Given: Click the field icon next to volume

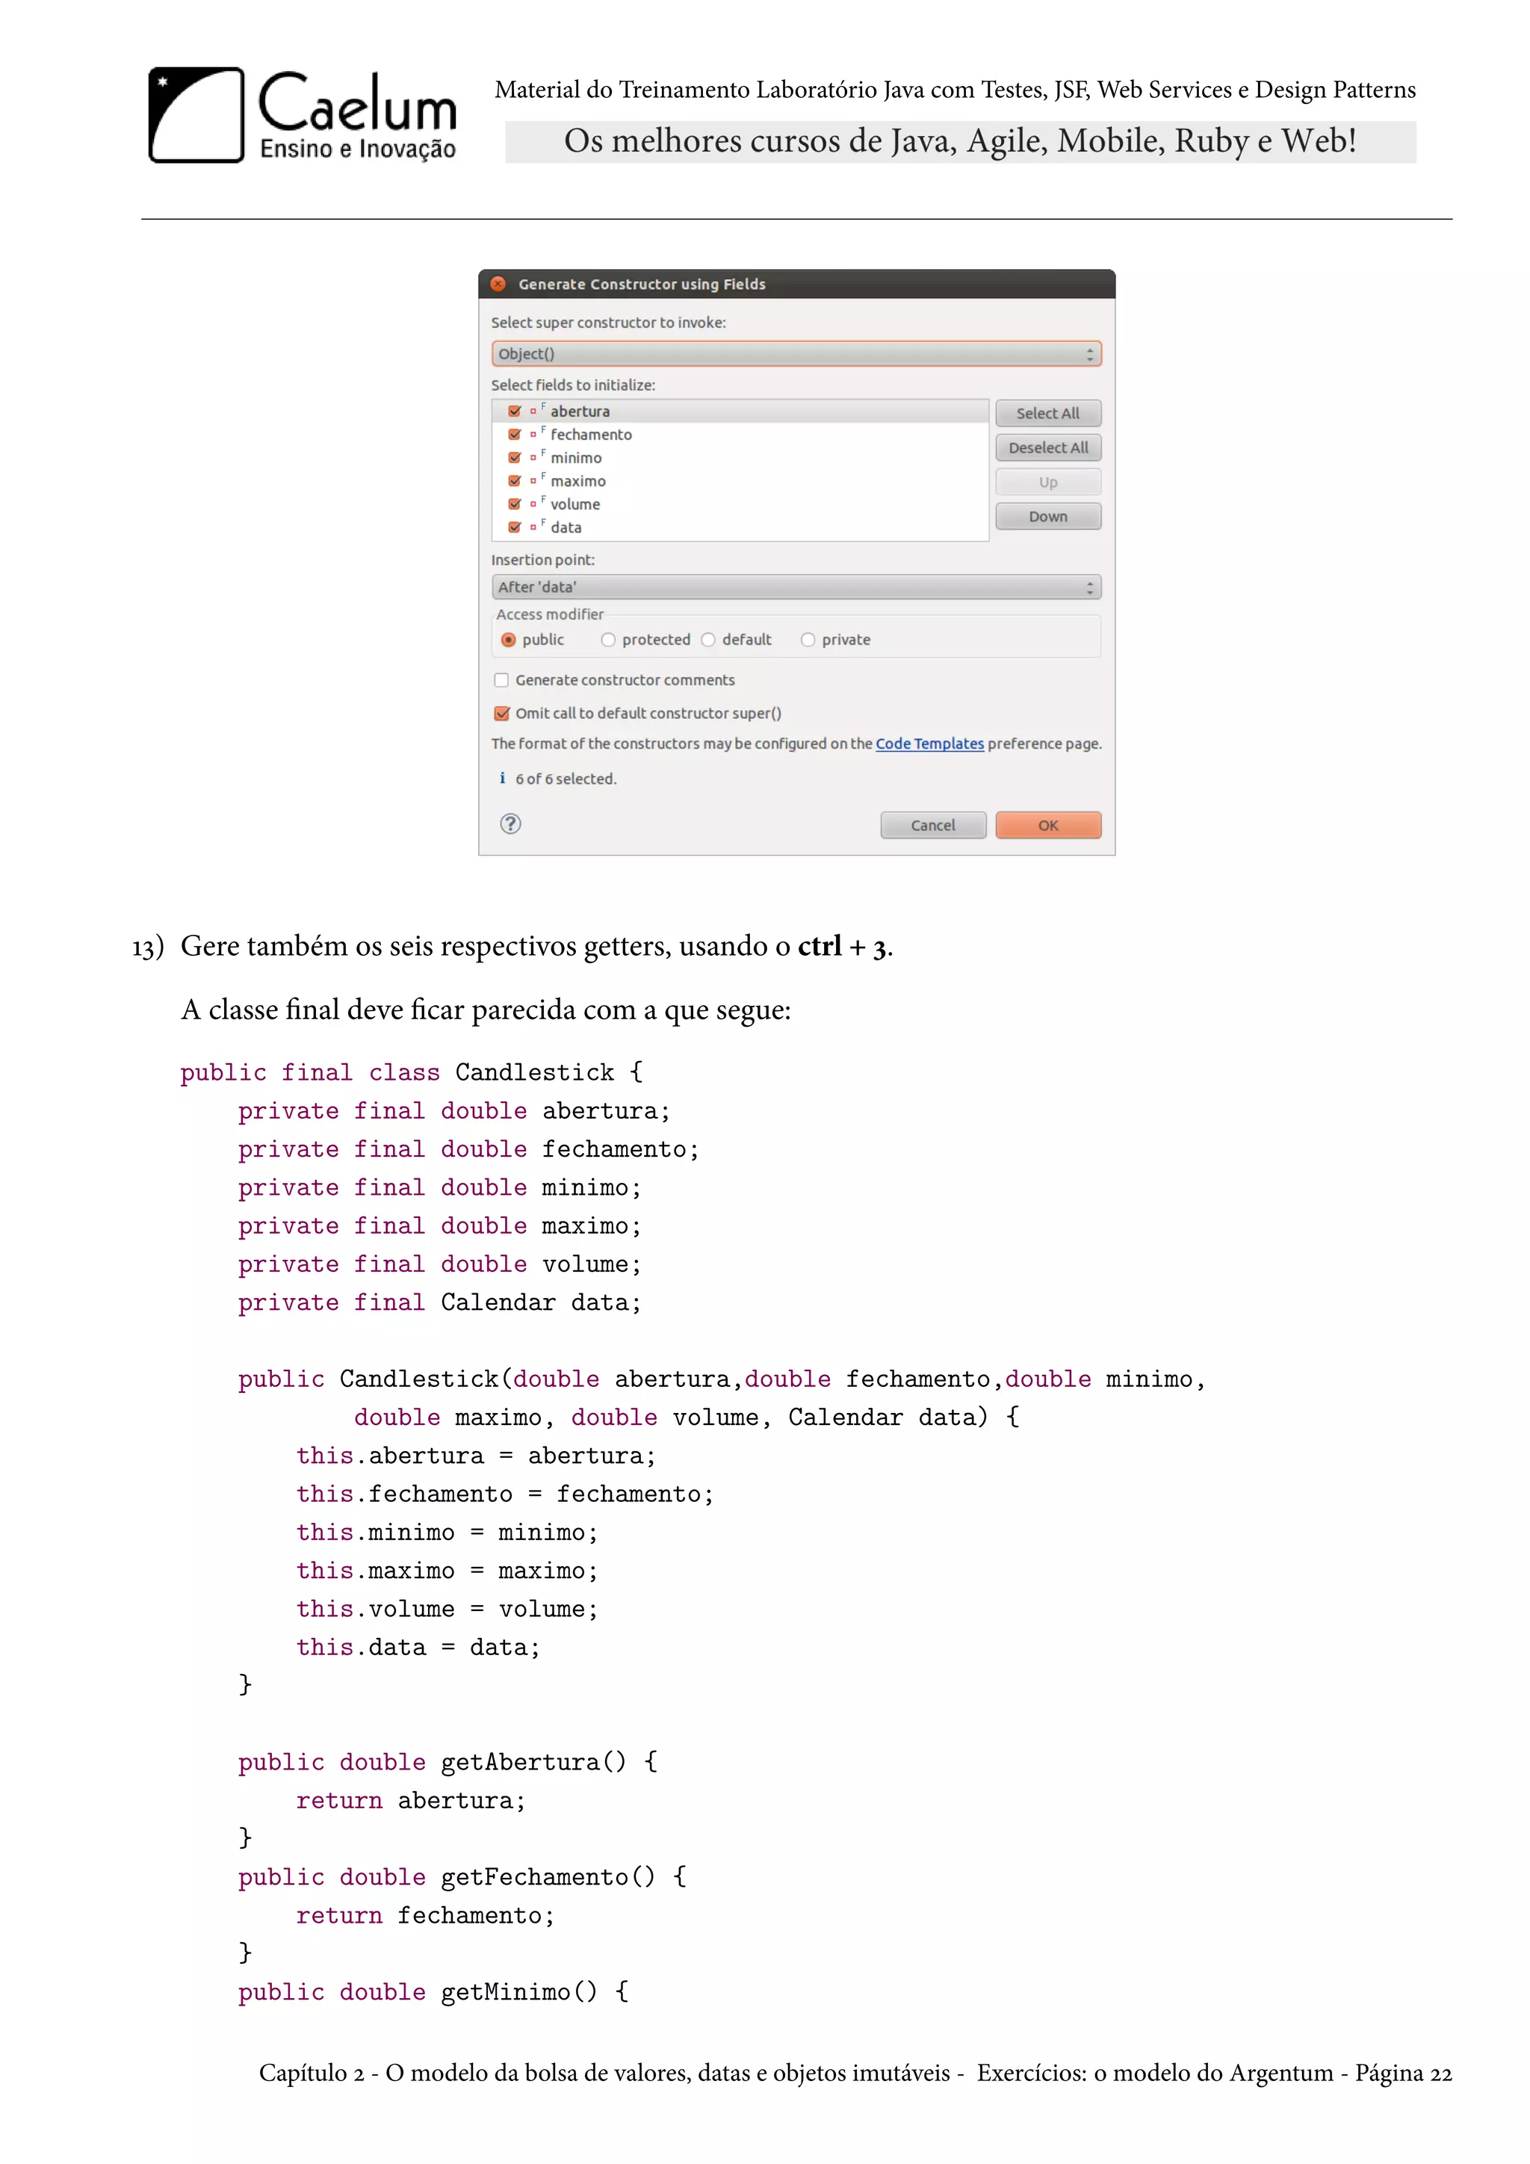Looking at the screenshot, I should click(x=537, y=504).
